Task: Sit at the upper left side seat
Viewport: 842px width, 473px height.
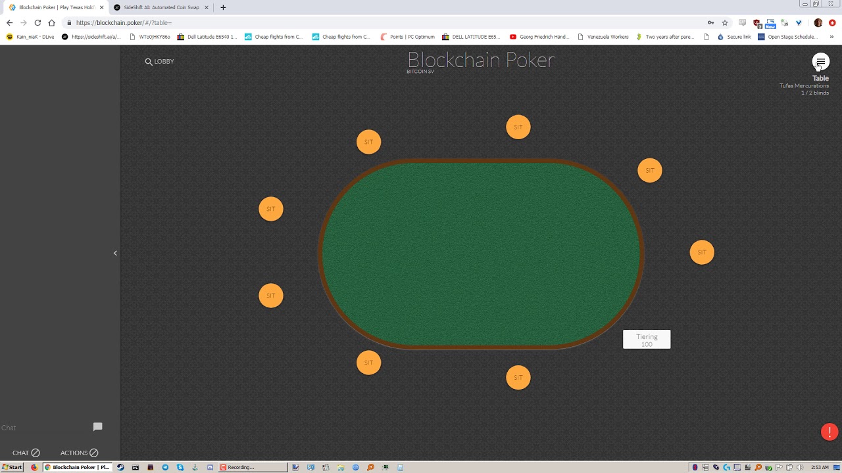Action: 271,209
